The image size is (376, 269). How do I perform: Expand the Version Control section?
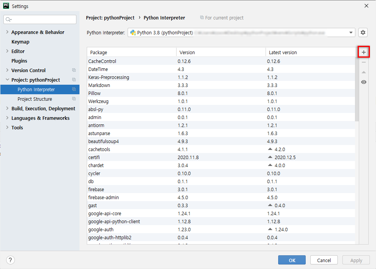(7, 70)
